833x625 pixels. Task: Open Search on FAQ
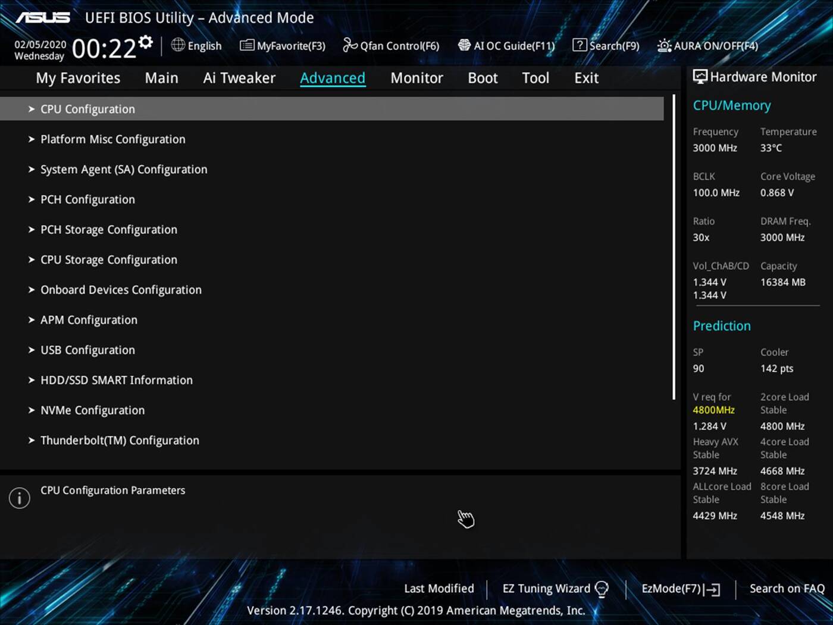pyautogui.click(x=787, y=588)
